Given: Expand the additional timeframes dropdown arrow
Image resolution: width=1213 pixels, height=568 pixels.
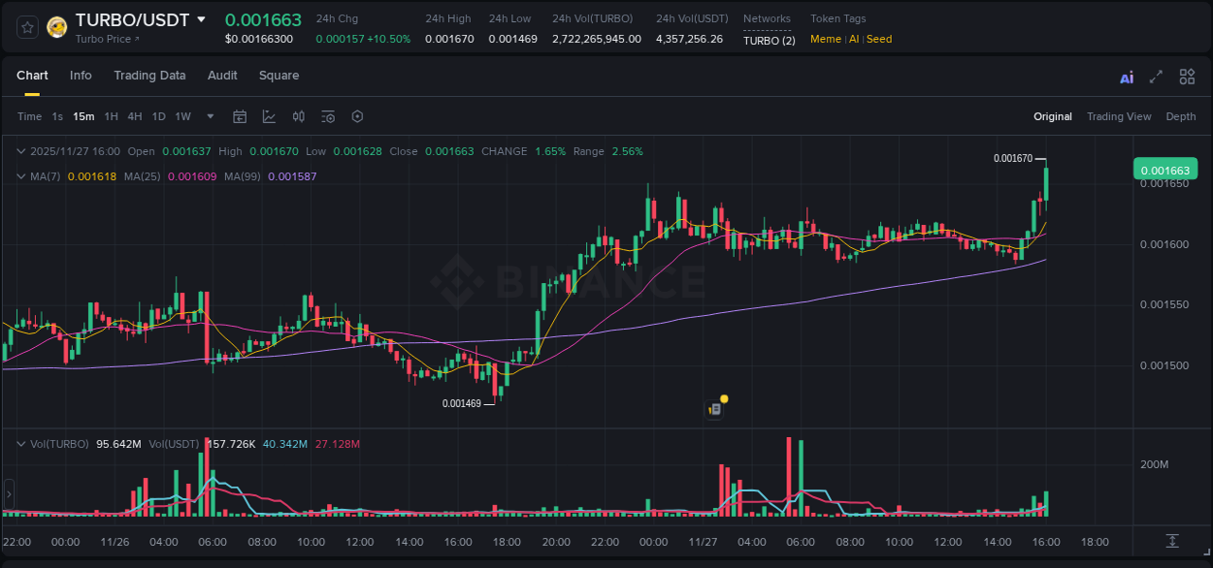Looking at the screenshot, I should pyautogui.click(x=209, y=116).
